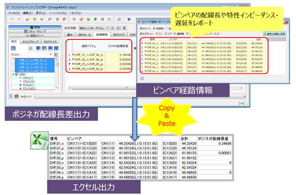Click the redo arrow in the toolbar
Screen dimensions: 296x195
tap(19, 19)
